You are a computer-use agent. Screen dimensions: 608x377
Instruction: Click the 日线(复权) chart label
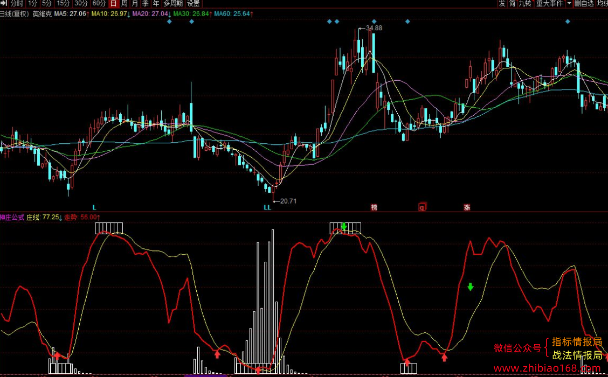(x=15, y=14)
